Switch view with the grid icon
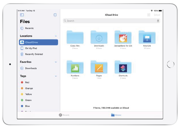Viewport: 180px width, 128px height. [x=149, y=15]
